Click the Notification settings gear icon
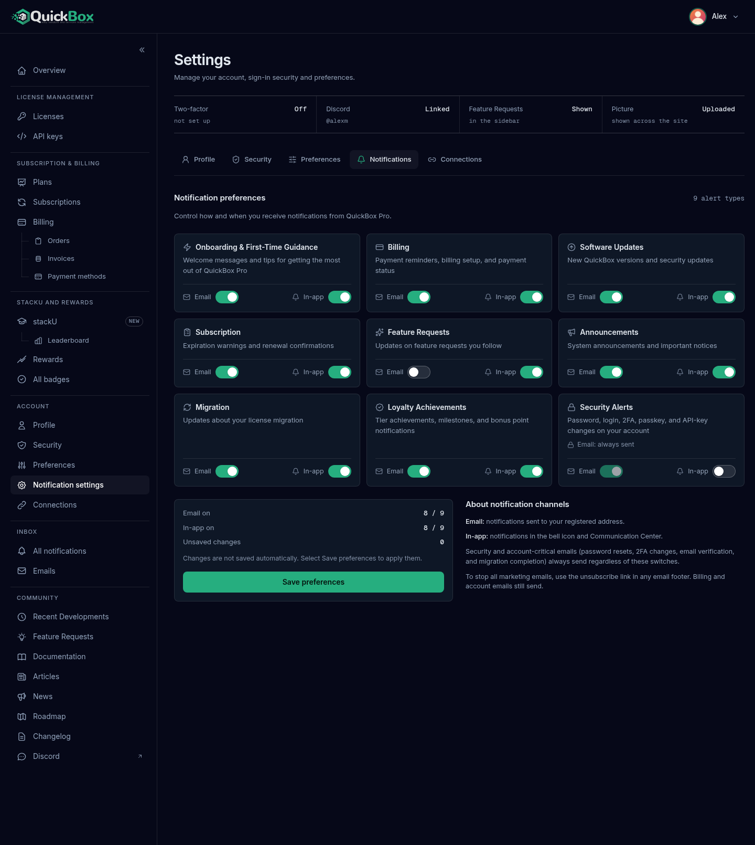 22,485
